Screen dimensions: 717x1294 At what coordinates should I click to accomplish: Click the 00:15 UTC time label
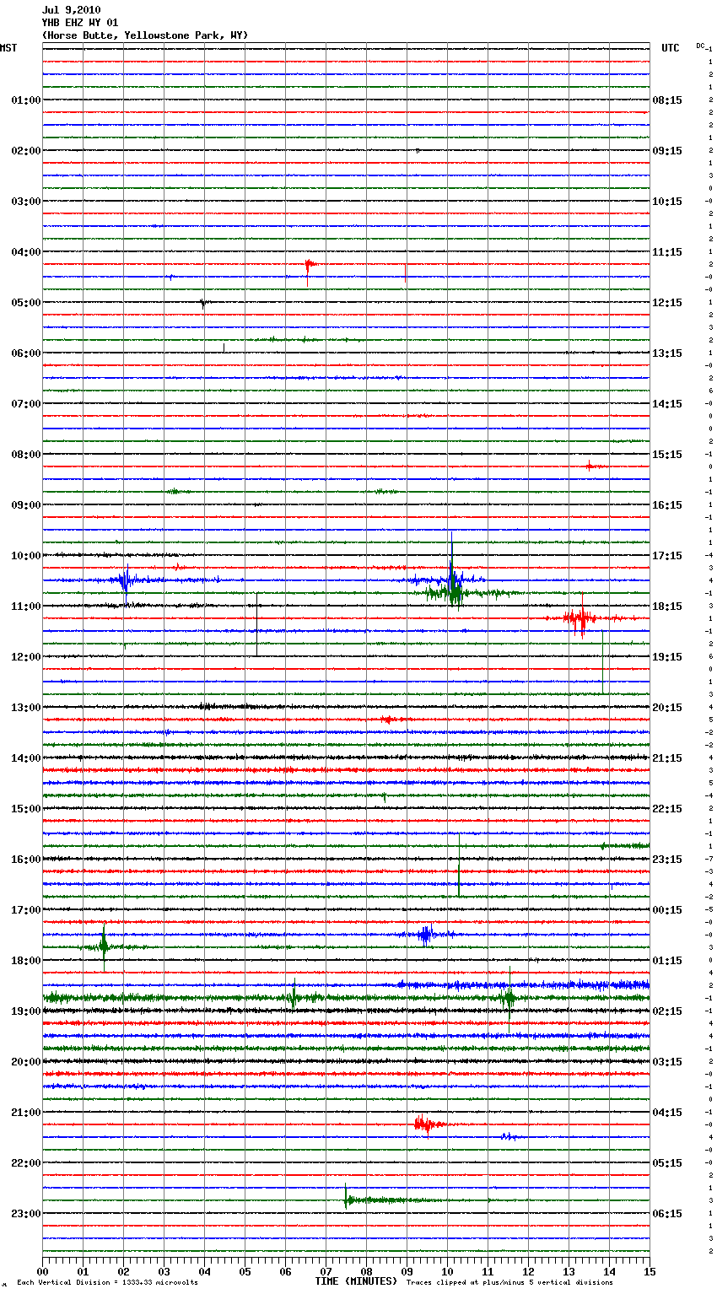coord(667,910)
